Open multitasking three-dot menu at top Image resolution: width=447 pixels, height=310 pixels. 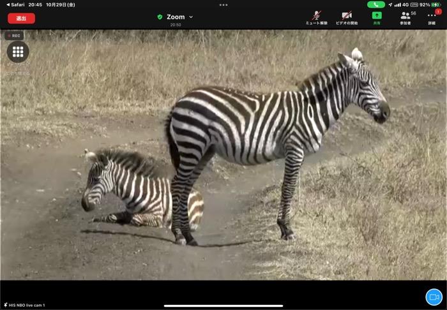click(x=223, y=4)
